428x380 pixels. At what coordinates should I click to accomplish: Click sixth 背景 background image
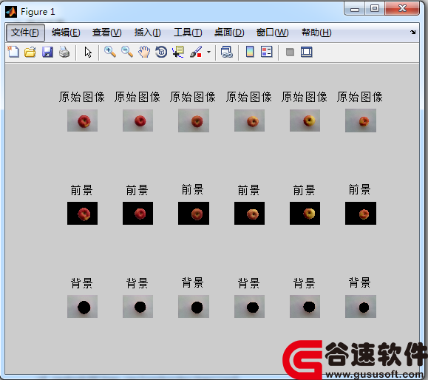361,306
